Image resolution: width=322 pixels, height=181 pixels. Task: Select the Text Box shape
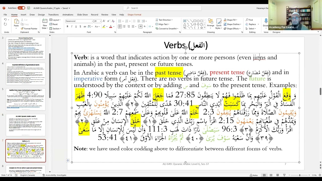click(185, 21)
